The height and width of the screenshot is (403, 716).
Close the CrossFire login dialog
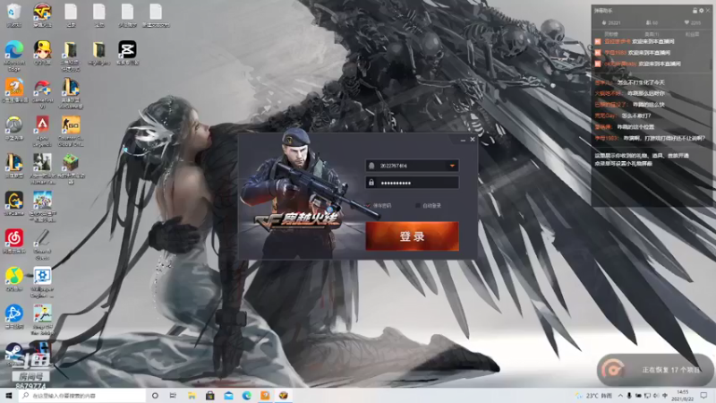tap(473, 140)
